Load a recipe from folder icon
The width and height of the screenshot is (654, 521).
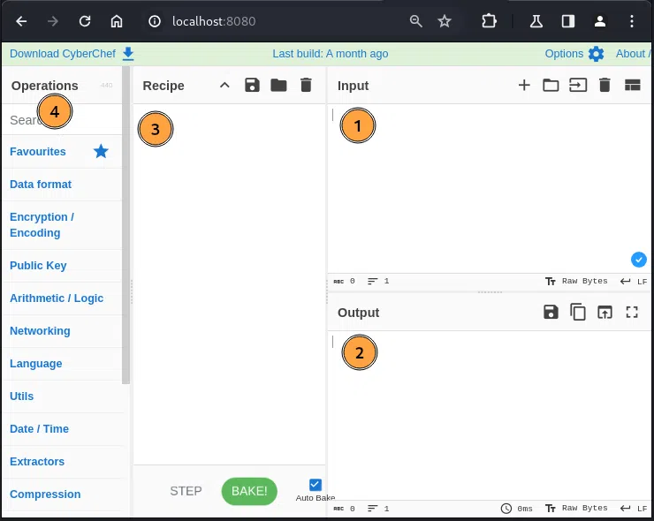pos(278,85)
